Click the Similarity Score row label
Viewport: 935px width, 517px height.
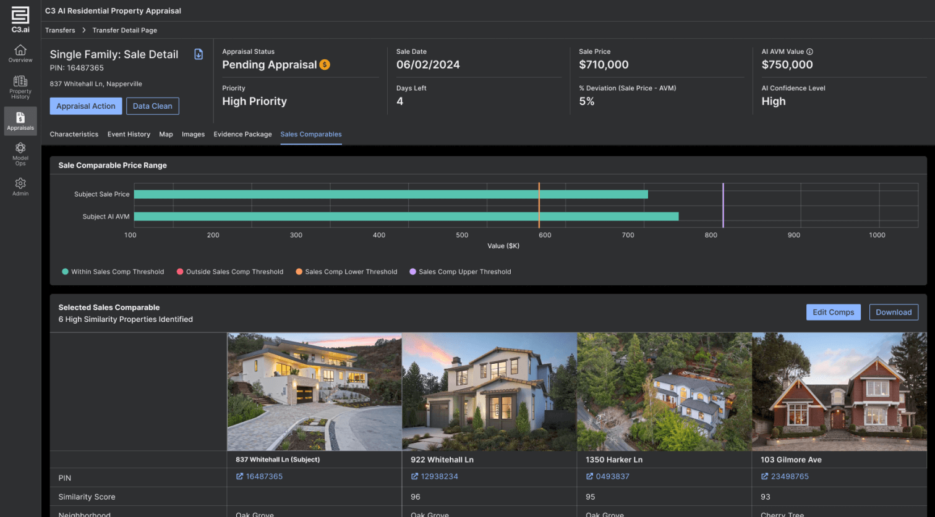tap(87, 497)
